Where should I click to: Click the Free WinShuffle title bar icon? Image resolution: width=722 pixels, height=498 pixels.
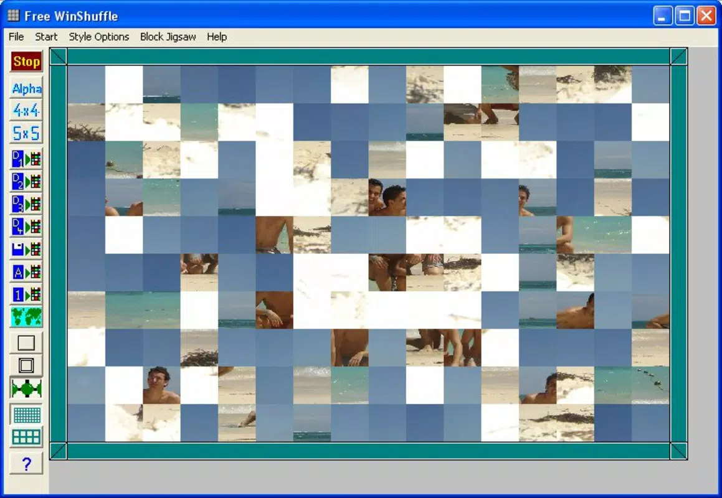click(x=13, y=16)
